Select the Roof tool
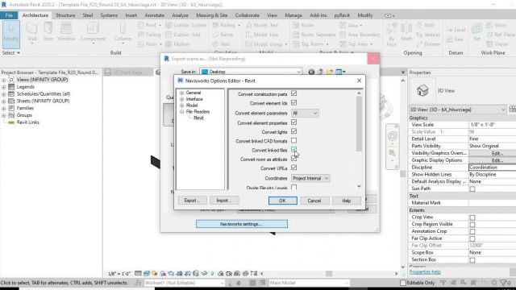 [149, 25]
